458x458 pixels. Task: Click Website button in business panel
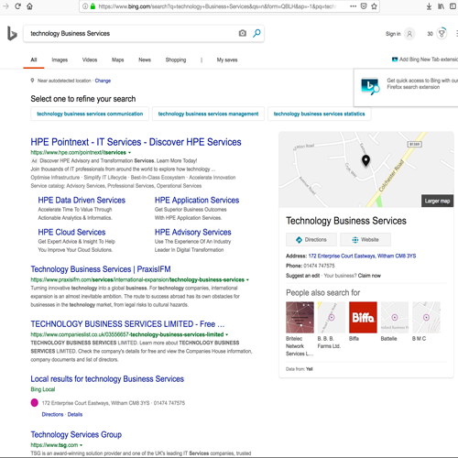(365, 240)
